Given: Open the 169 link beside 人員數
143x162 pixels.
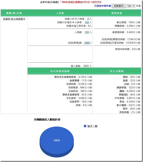Looking at the screenshot, I should tap(87, 32).
